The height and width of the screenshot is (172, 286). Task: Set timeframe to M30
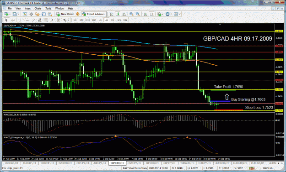coord(94,20)
